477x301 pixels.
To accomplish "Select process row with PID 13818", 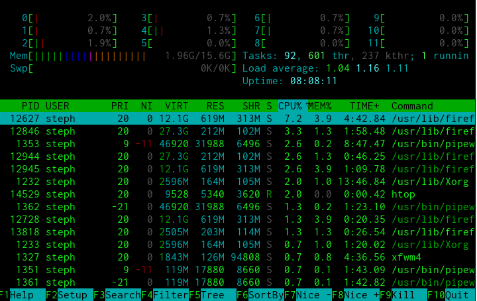I will pos(238,232).
